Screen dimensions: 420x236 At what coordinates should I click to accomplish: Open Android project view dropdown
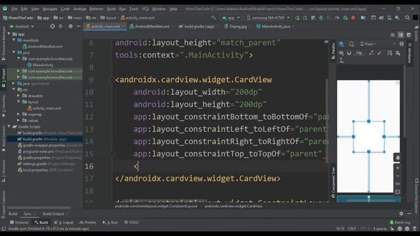point(22,26)
